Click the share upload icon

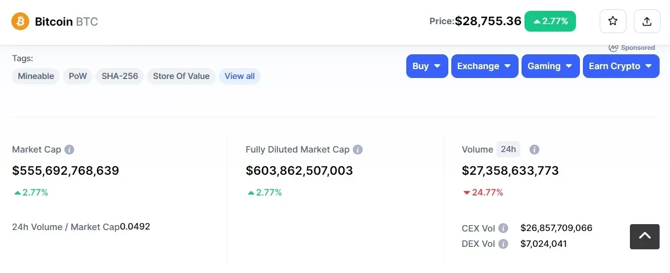pyautogui.click(x=647, y=21)
